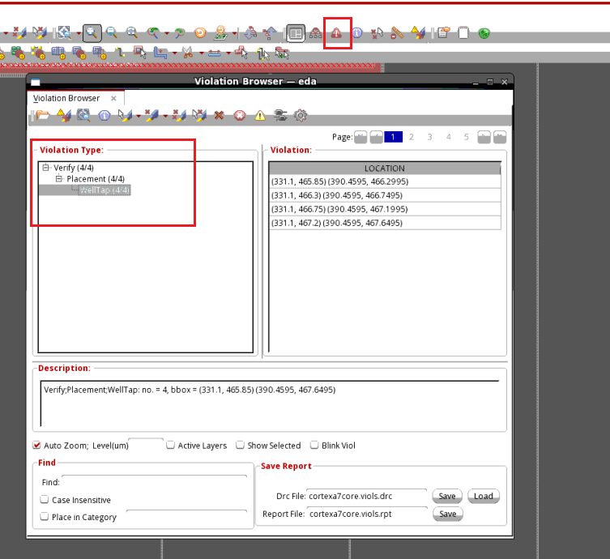Click the Load button for Drc File
Viewport: 610px width, 559px height.
click(484, 496)
